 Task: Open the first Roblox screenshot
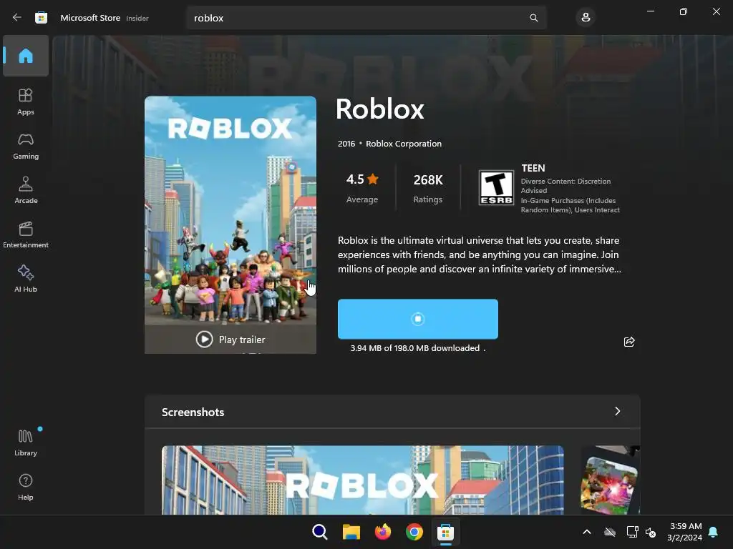(363, 480)
